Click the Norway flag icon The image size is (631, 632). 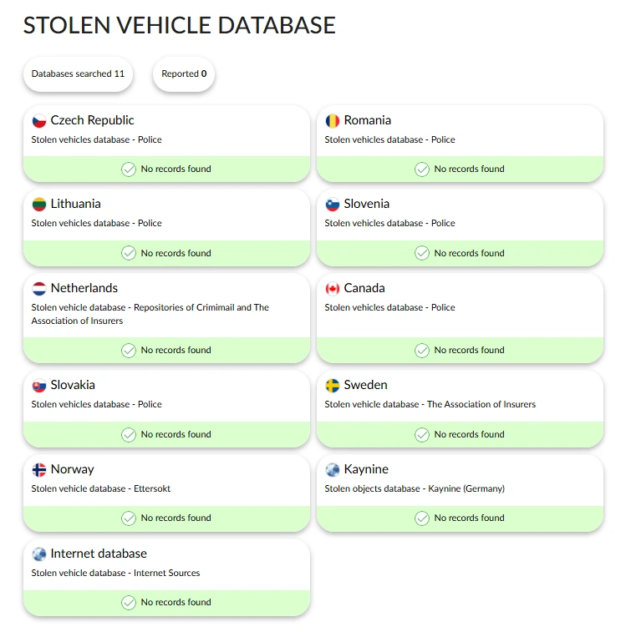(39, 469)
